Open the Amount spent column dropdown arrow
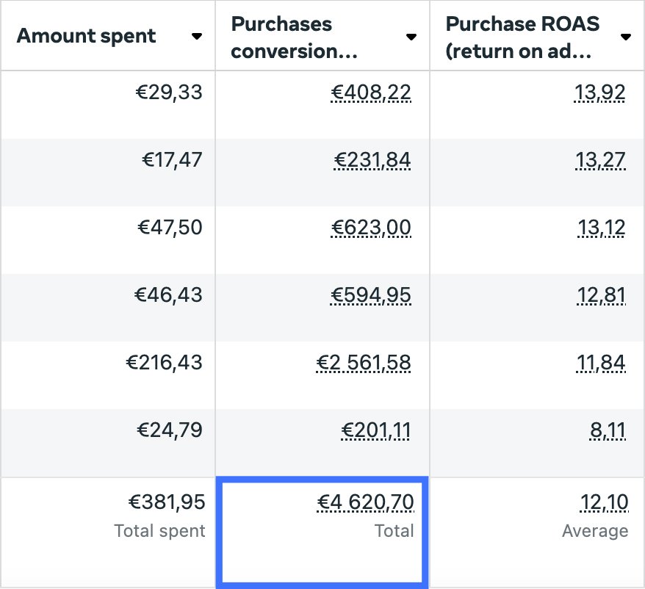 [x=196, y=37]
